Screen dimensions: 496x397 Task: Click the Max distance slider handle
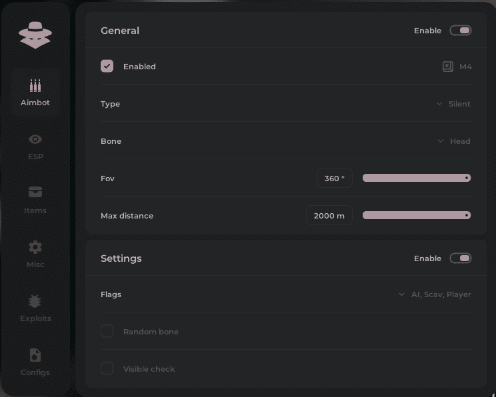click(467, 216)
